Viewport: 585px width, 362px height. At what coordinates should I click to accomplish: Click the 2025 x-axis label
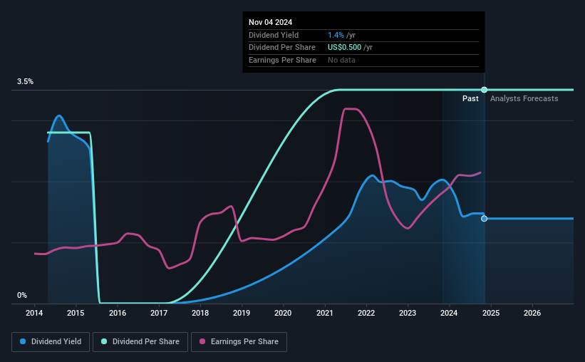tap(491, 313)
